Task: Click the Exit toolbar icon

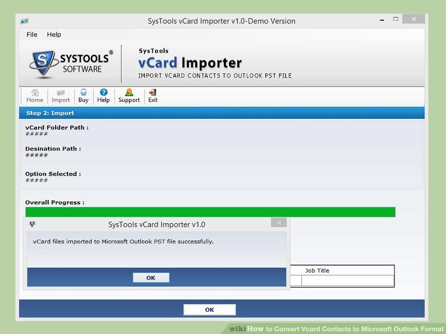Action: pos(153,95)
